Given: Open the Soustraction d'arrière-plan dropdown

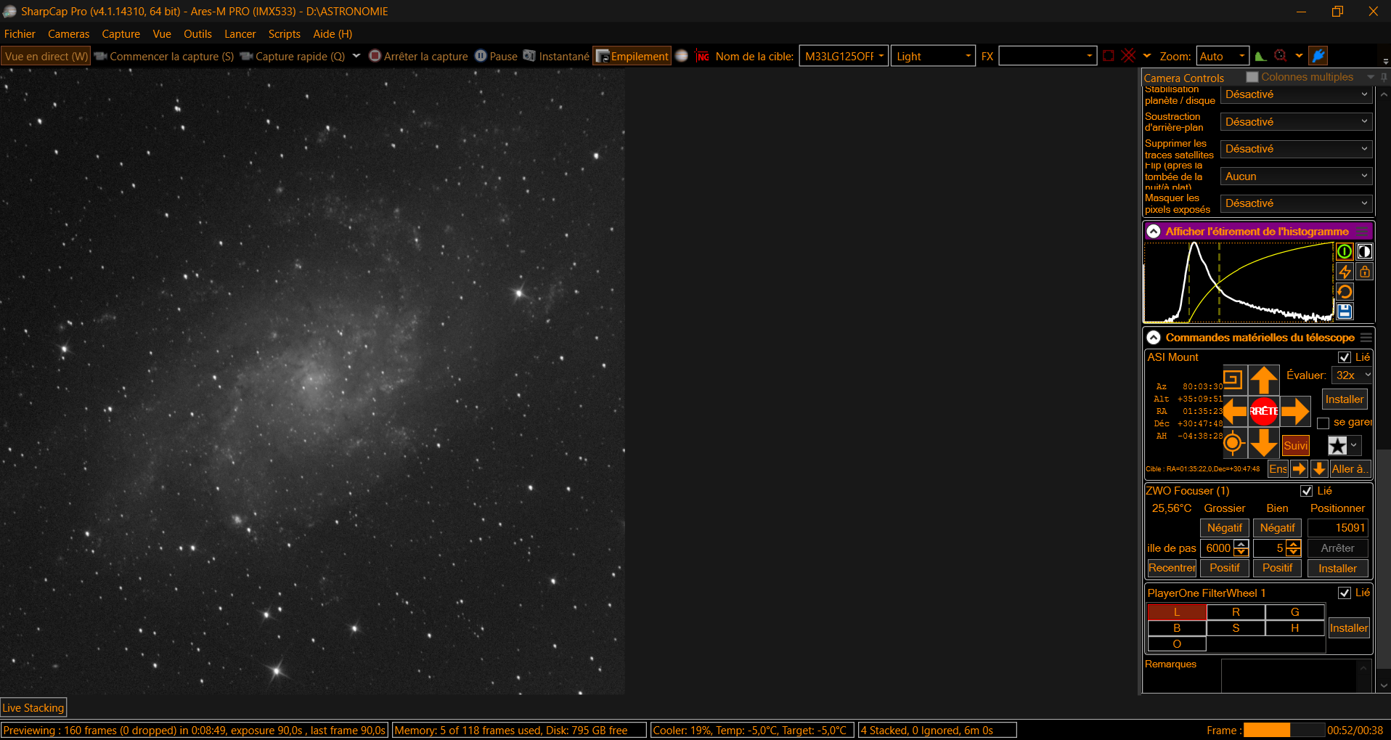Looking at the screenshot, I should tap(1296, 122).
